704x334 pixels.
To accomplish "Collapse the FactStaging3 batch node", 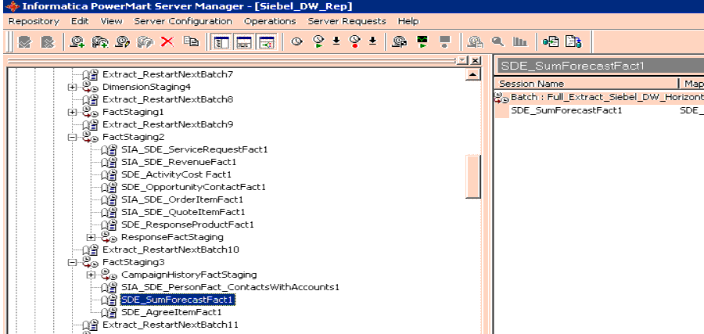I will tap(72, 262).
